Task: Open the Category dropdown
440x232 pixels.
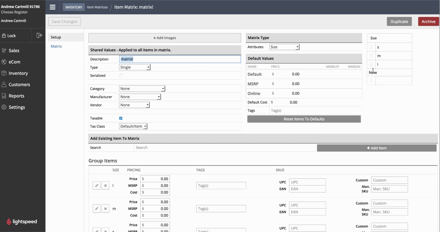Action: [142, 89]
